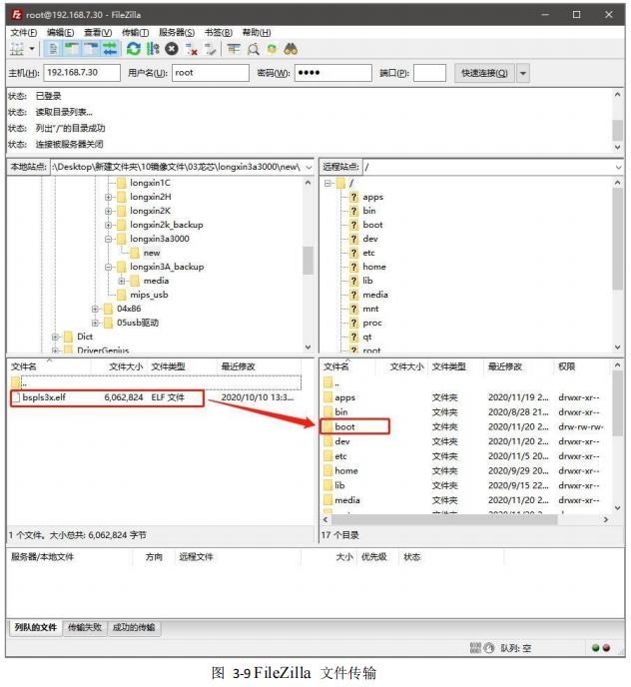Viewport: 631px width, 687px height.
Task: Click the 快速连接 button
Action: pos(484,73)
